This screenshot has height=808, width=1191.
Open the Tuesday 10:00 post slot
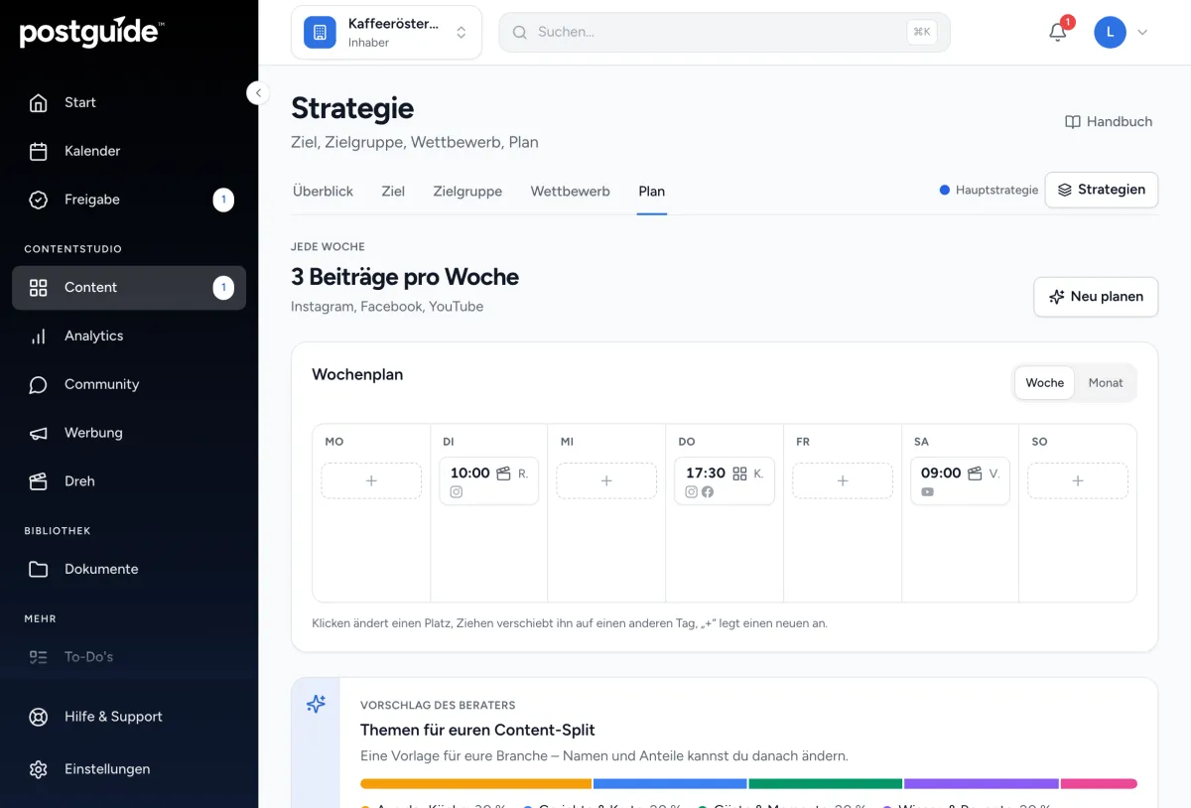tap(488, 481)
